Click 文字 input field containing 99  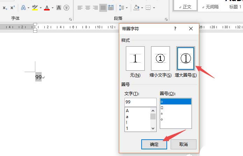pyautogui.click(x=141, y=102)
